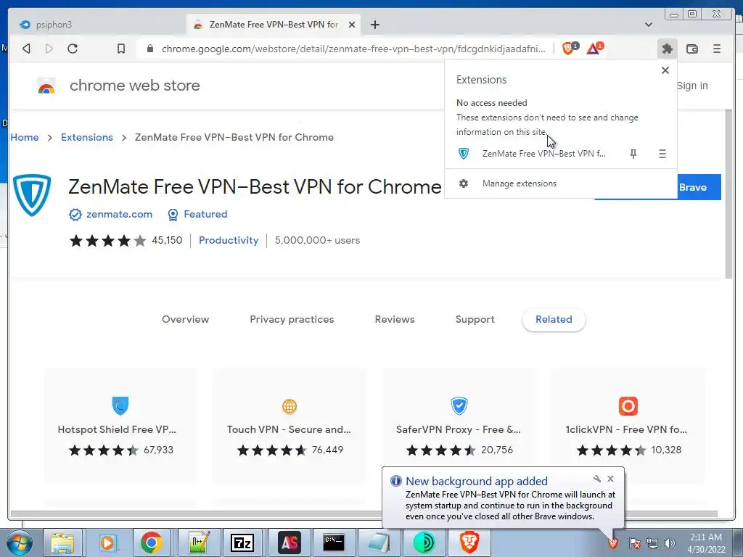Open Brave Wallet icon in toolbar
Screen dimensions: 743x557
pyautogui.click(x=691, y=49)
